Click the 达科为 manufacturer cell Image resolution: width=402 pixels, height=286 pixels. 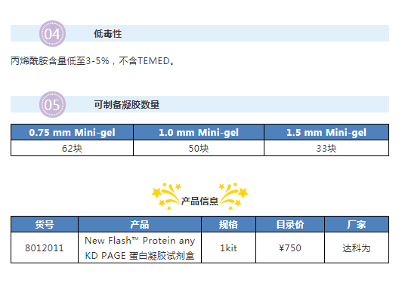click(x=357, y=248)
